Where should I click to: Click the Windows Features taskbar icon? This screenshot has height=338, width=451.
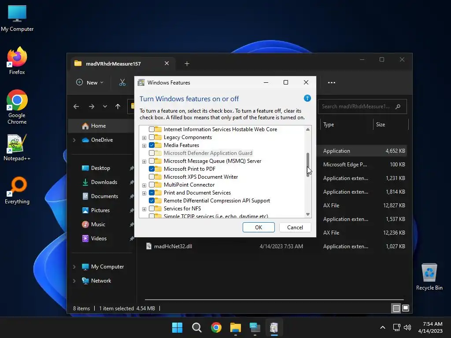tap(274, 327)
